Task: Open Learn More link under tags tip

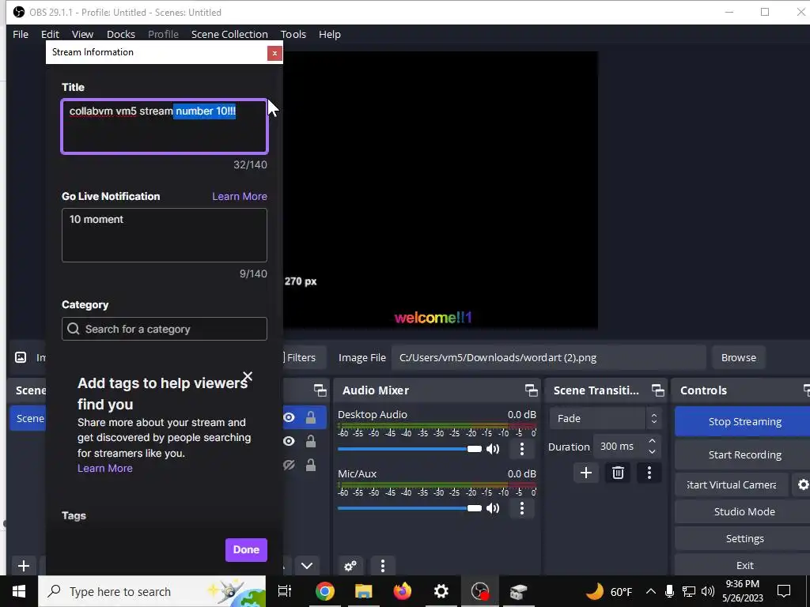Action: (105, 468)
